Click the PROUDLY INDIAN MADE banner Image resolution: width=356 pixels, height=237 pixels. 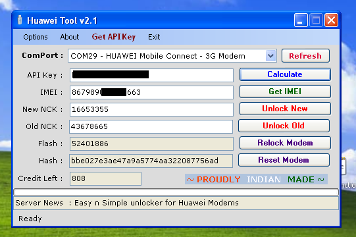click(256, 179)
